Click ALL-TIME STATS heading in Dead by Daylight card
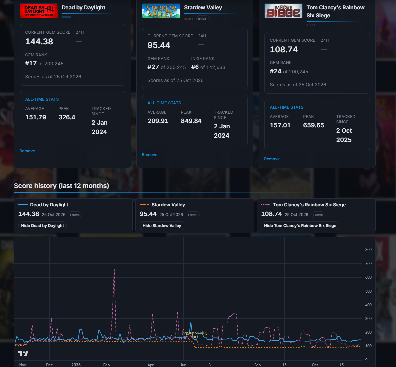The width and height of the screenshot is (396, 367). pos(42,99)
